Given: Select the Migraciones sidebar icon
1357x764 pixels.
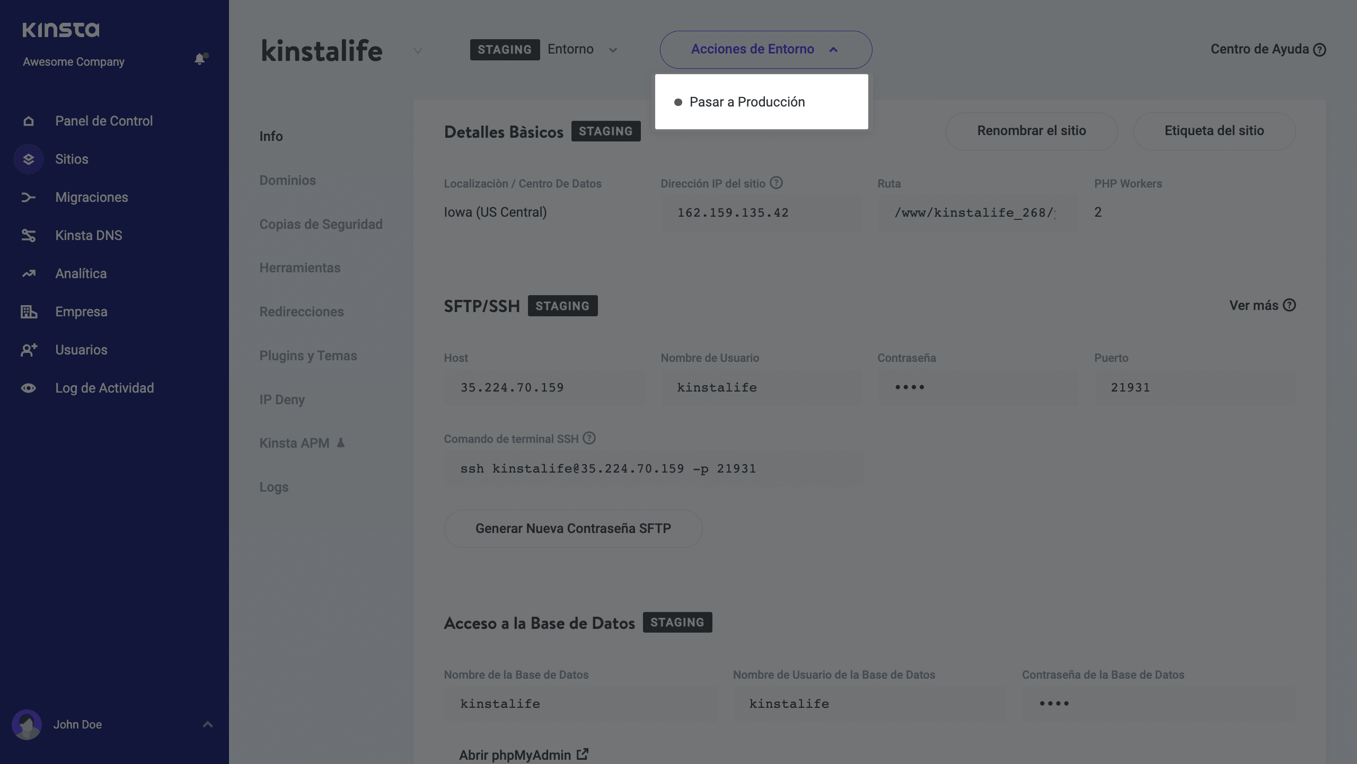Looking at the screenshot, I should tap(28, 197).
